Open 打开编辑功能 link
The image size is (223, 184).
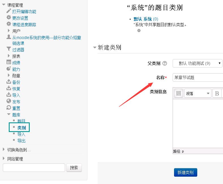tap(24, 12)
